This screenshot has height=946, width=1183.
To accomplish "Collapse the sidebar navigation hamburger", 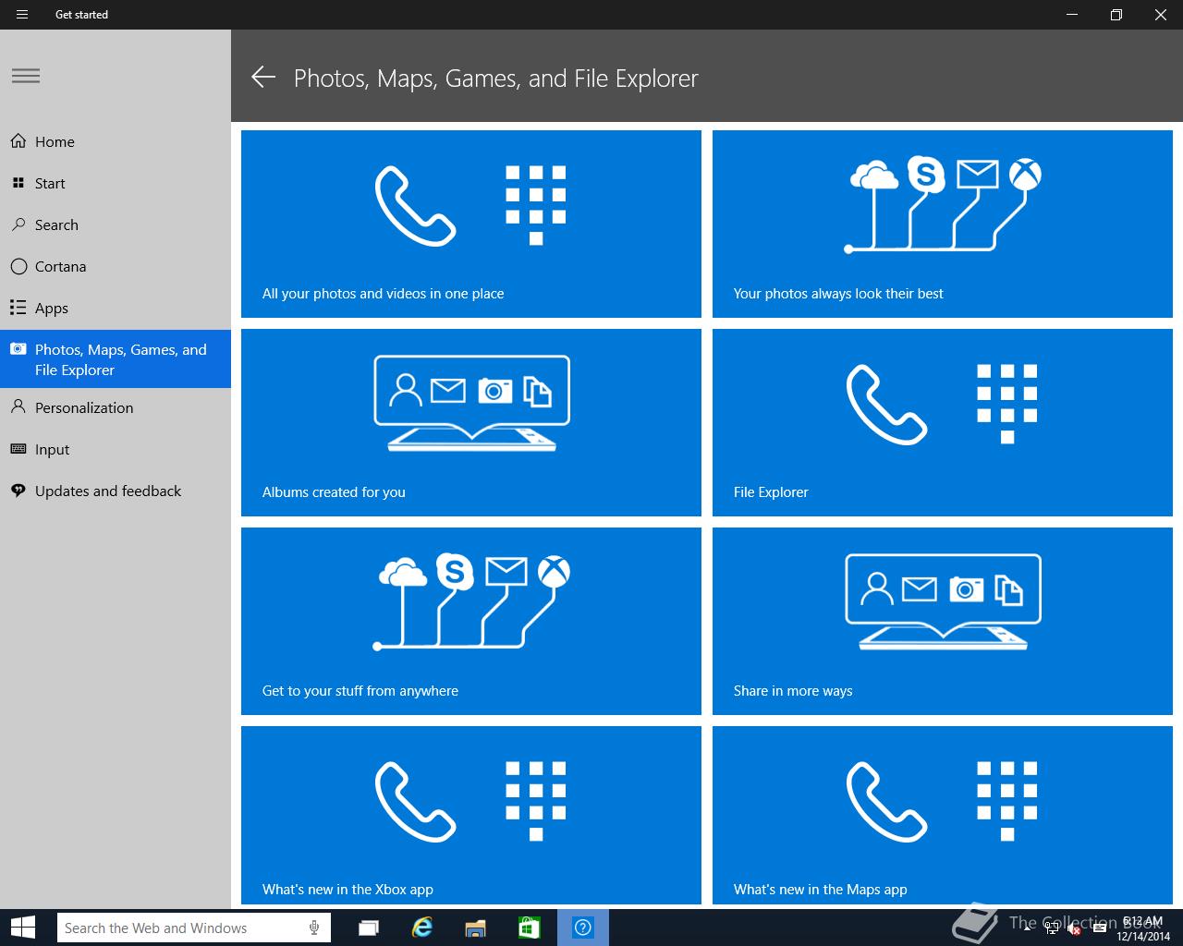I will [x=26, y=76].
